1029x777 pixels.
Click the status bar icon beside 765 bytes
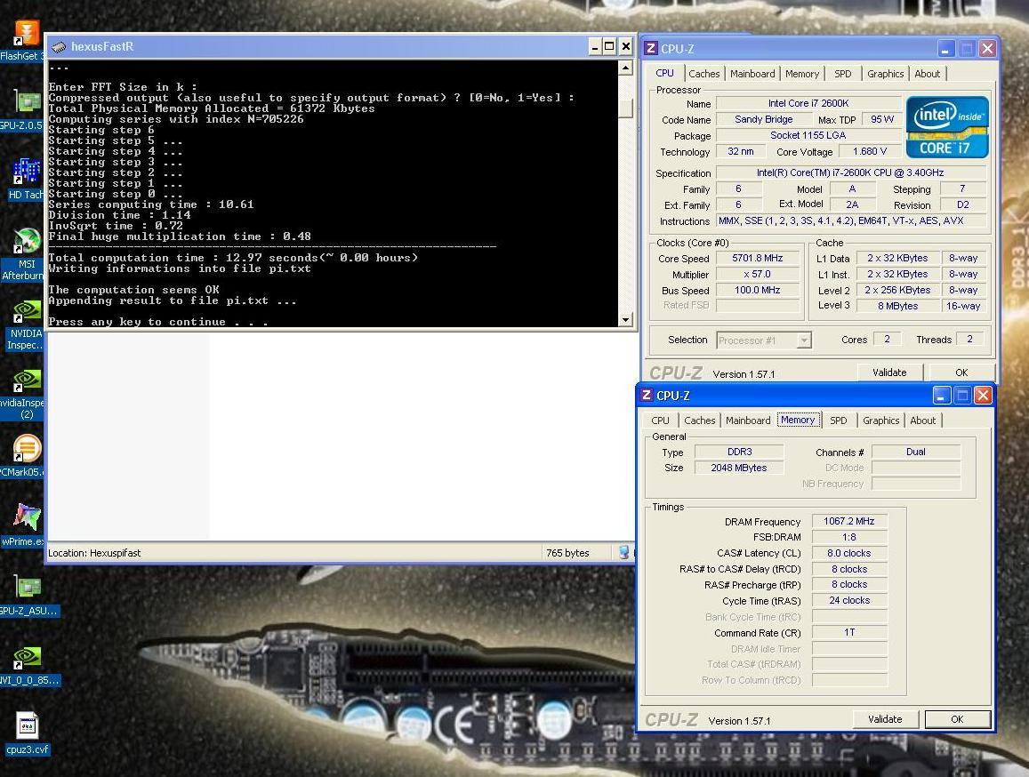[x=624, y=553]
